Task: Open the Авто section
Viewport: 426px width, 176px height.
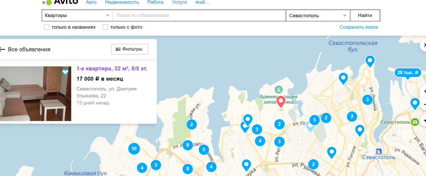Action: [x=91, y=2]
